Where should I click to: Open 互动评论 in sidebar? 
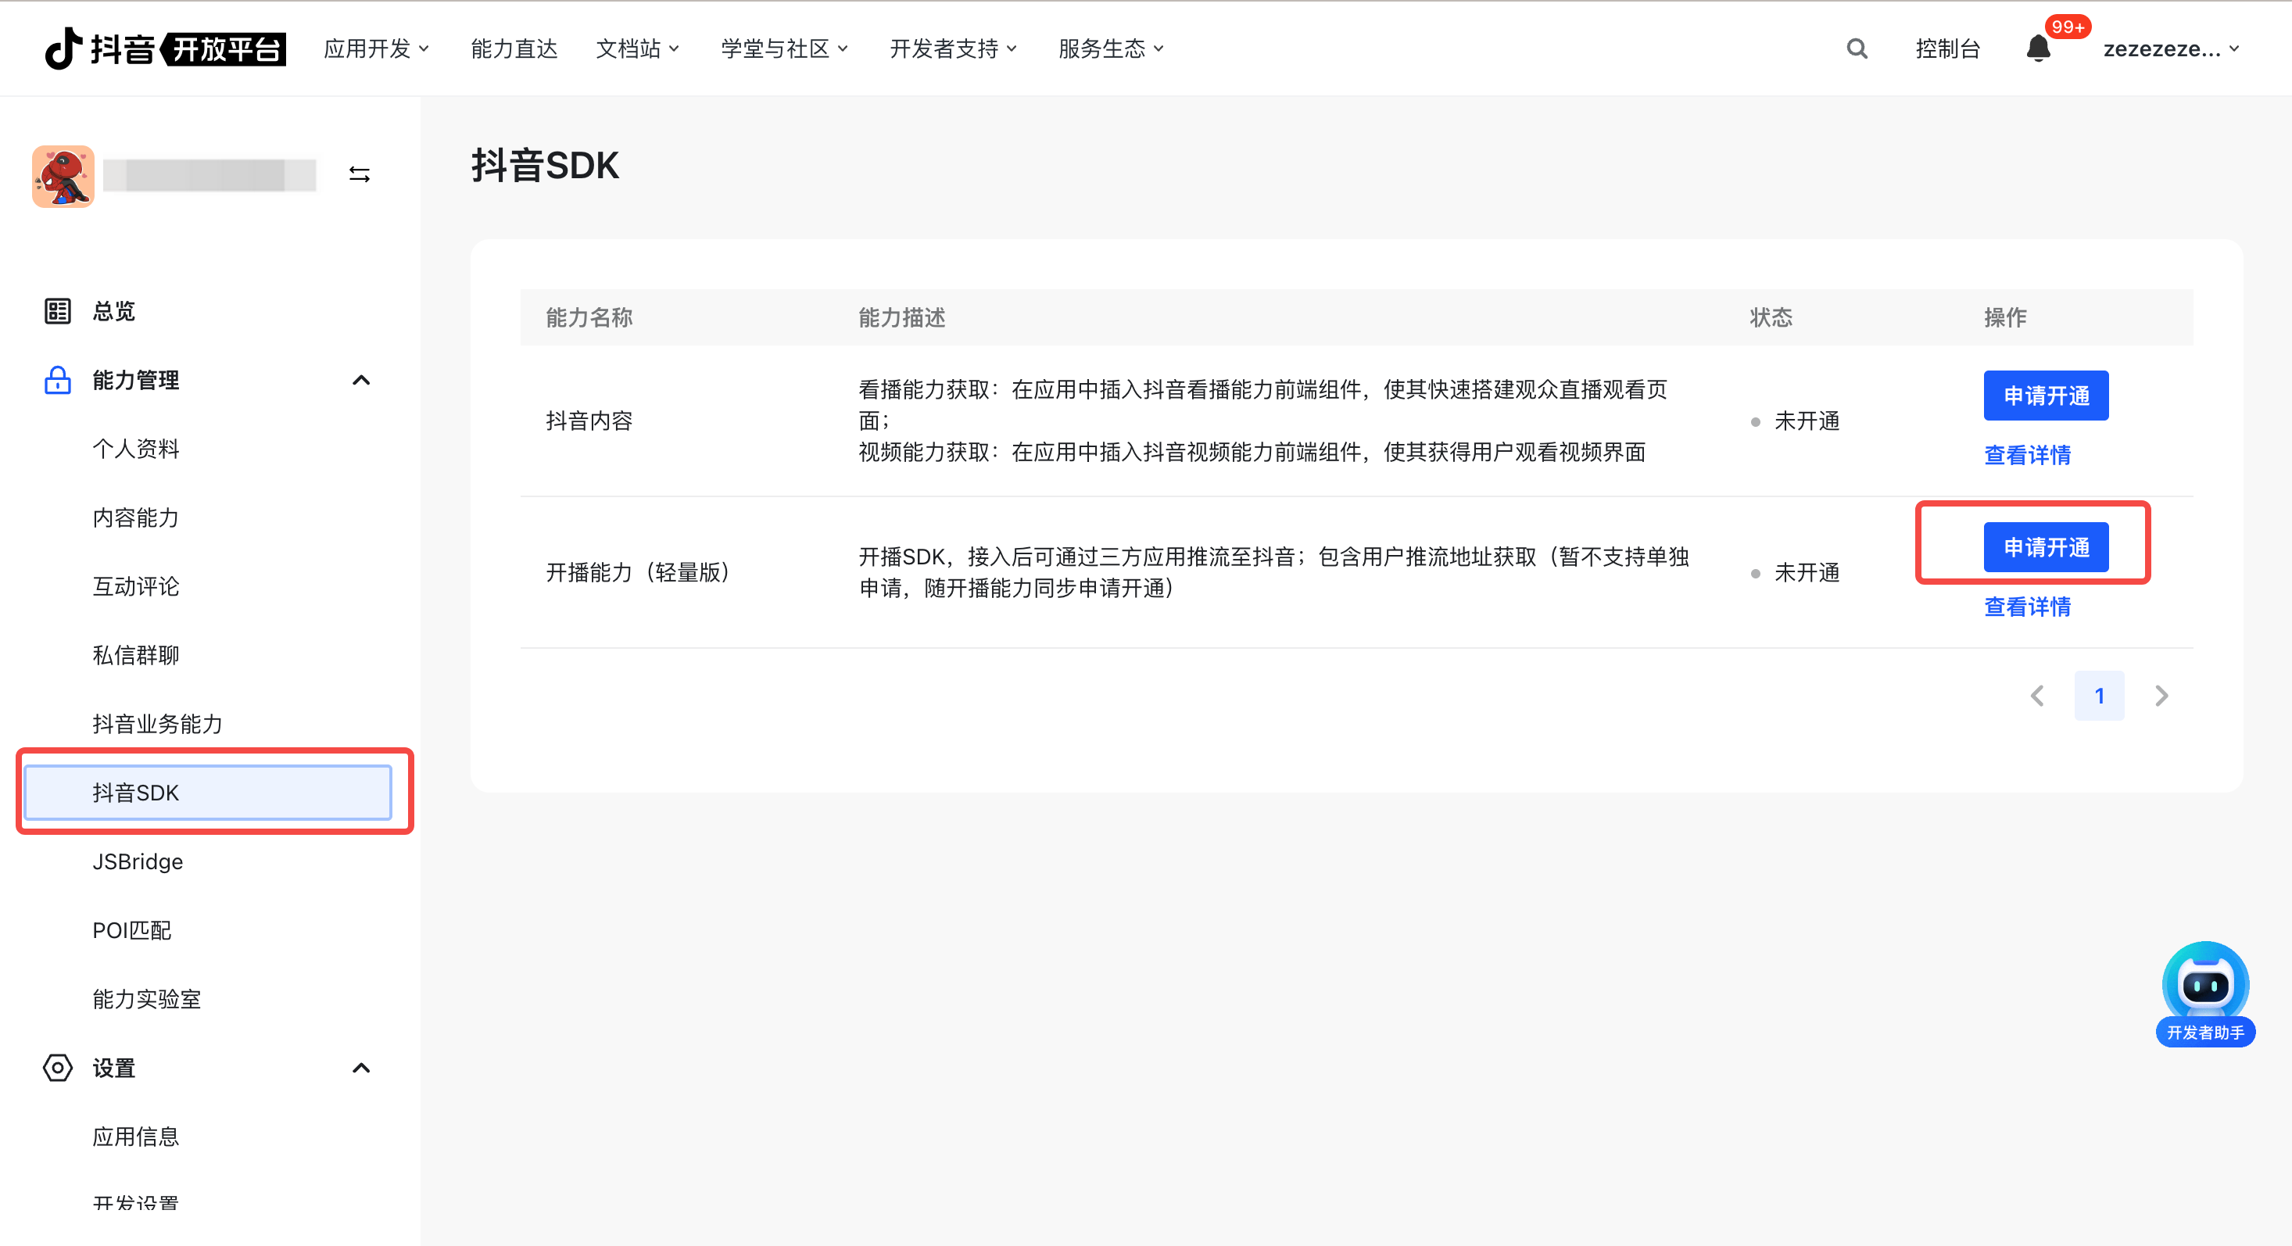tap(136, 585)
